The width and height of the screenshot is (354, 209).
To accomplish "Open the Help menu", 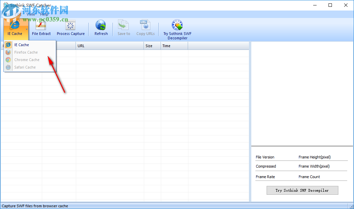I will click(44, 14).
